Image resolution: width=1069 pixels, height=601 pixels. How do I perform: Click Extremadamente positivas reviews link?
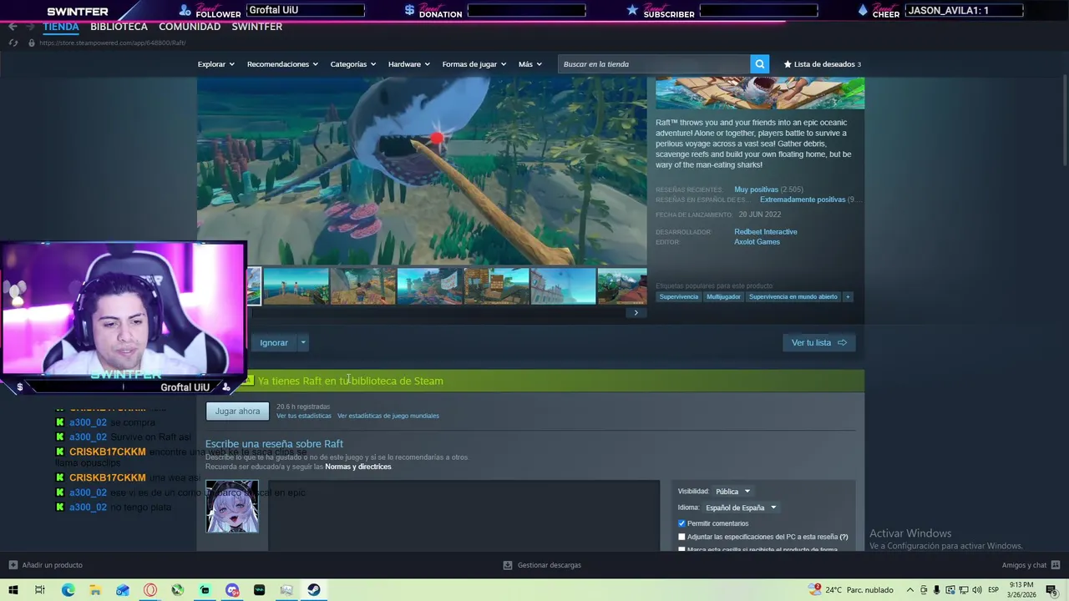pyautogui.click(x=802, y=199)
